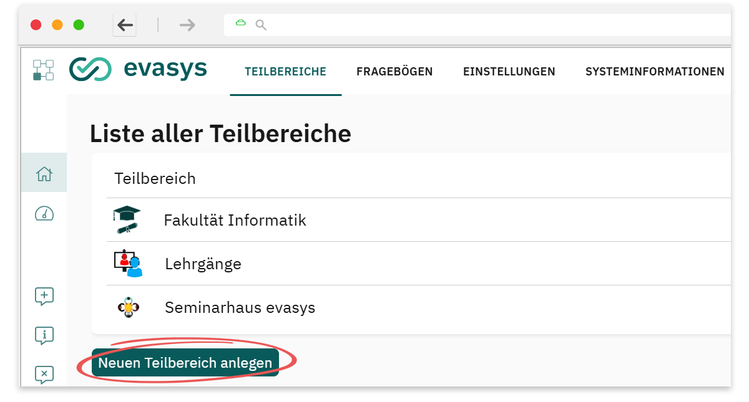Switch to the FRAGEBÖGEN tab
The width and height of the screenshot is (749, 402).
point(394,71)
